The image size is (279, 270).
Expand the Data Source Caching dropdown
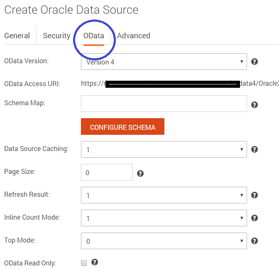(x=164, y=149)
